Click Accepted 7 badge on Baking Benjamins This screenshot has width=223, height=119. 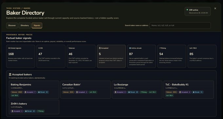(30, 92)
